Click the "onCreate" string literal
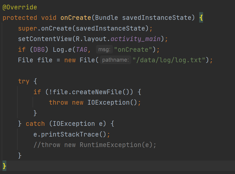The width and height of the screenshot is (235, 174). click(133, 50)
